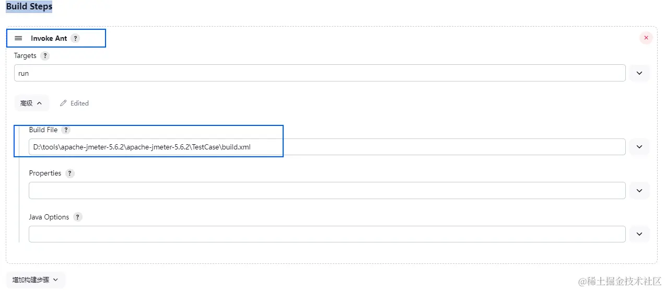Expand the Build File field arrow
The width and height of the screenshot is (665, 290).
pyautogui.click(x=639, y=147)
